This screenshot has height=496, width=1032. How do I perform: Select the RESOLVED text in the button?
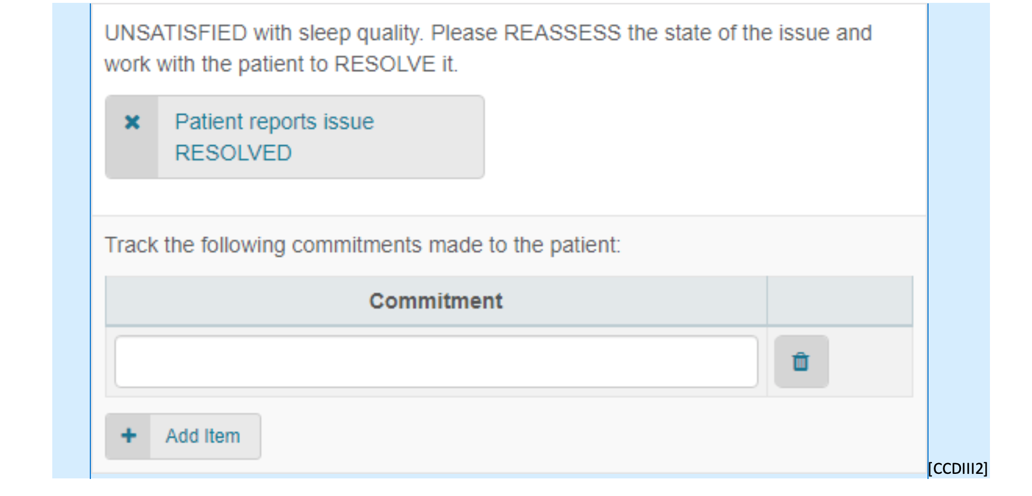(234, 153)
